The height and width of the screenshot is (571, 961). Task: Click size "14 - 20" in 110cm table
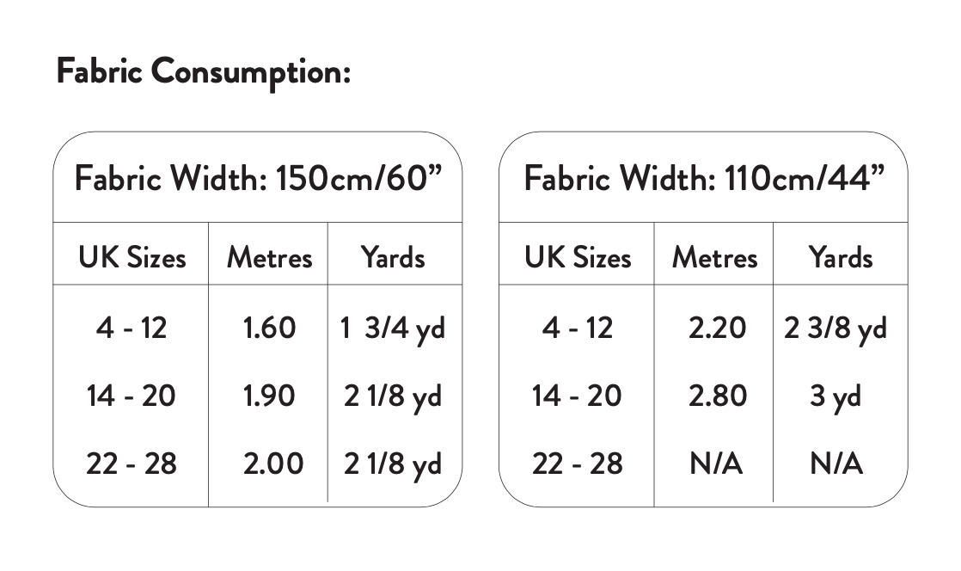[578, 396]
